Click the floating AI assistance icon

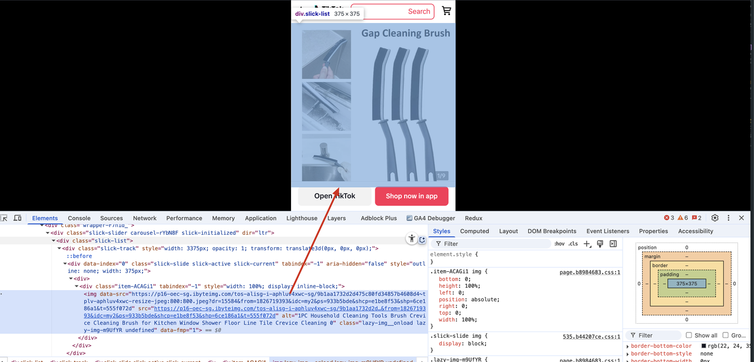click(x=422, y=240)
